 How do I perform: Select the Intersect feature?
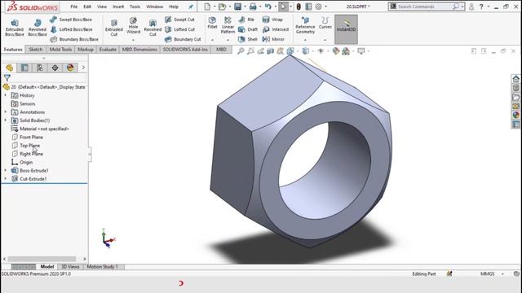(276, 29)
